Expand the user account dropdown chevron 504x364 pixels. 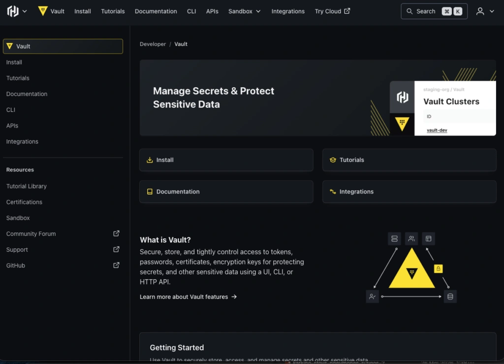tap(492, 11)
